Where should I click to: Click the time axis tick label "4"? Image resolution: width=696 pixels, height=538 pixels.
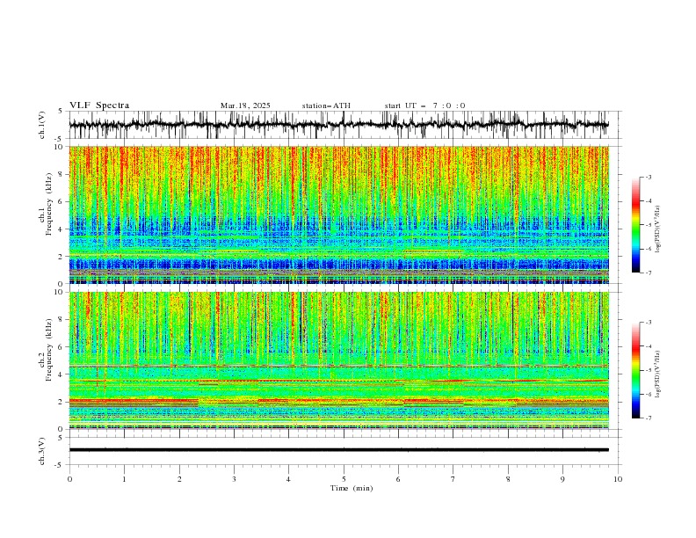click(288, 479)
